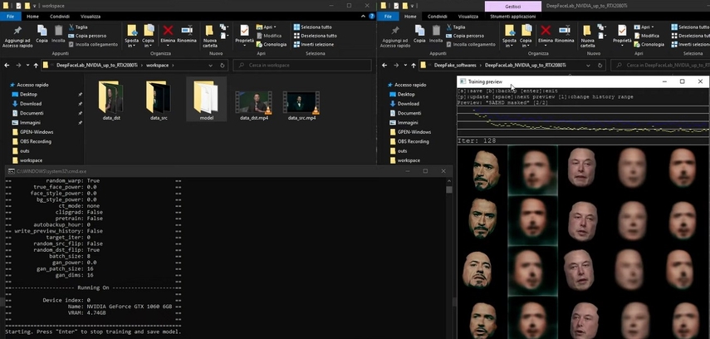Click loss history graph in Training preview

583,121
